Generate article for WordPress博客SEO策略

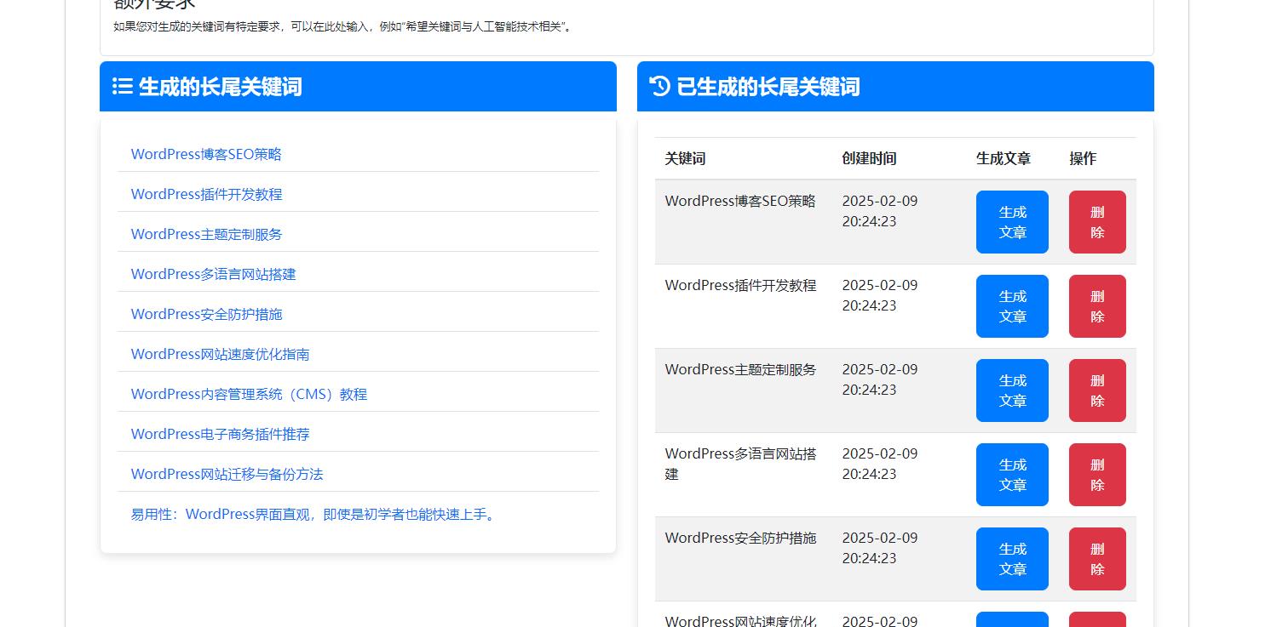tap(1011, 222)
